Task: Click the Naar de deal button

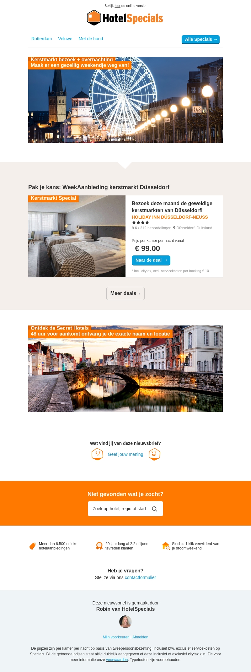Action: pos(151,260)
